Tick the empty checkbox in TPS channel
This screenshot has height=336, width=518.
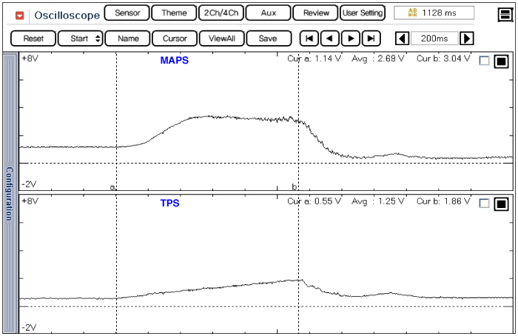484,204
